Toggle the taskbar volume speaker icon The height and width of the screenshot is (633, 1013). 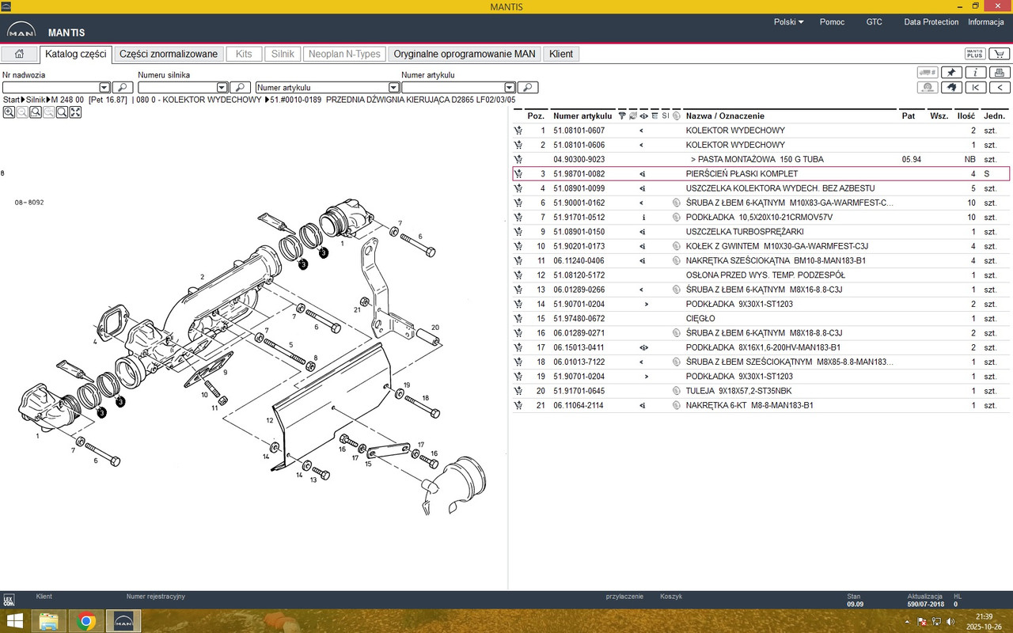[950, 621]
